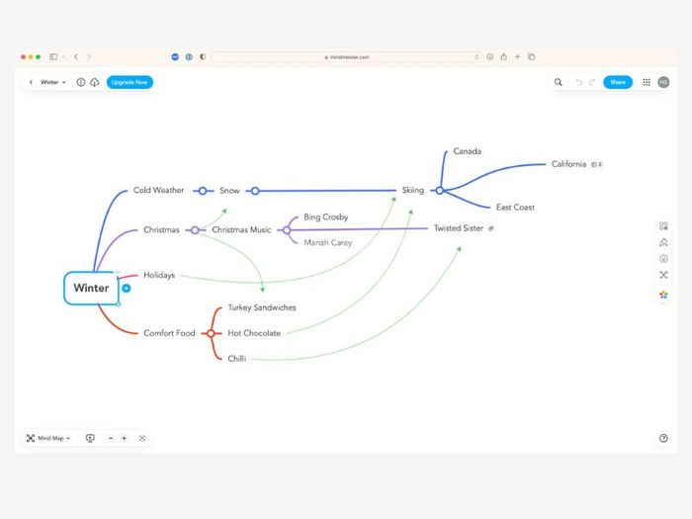Collapse the Christmas Music branch circle
This screenshot has height=519, width=692.
pyautogui.click(x=287, y=230)
